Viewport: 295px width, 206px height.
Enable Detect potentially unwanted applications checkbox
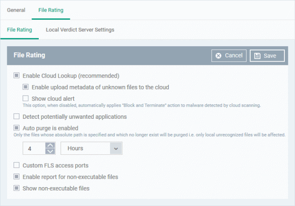16,117
